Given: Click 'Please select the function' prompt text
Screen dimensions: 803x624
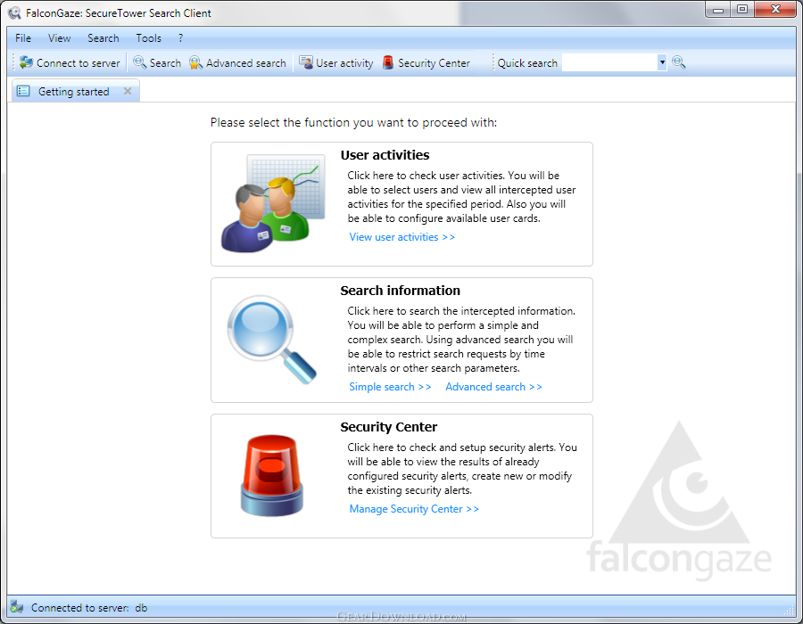Looking at the screenshot, I should pos(353,123).
